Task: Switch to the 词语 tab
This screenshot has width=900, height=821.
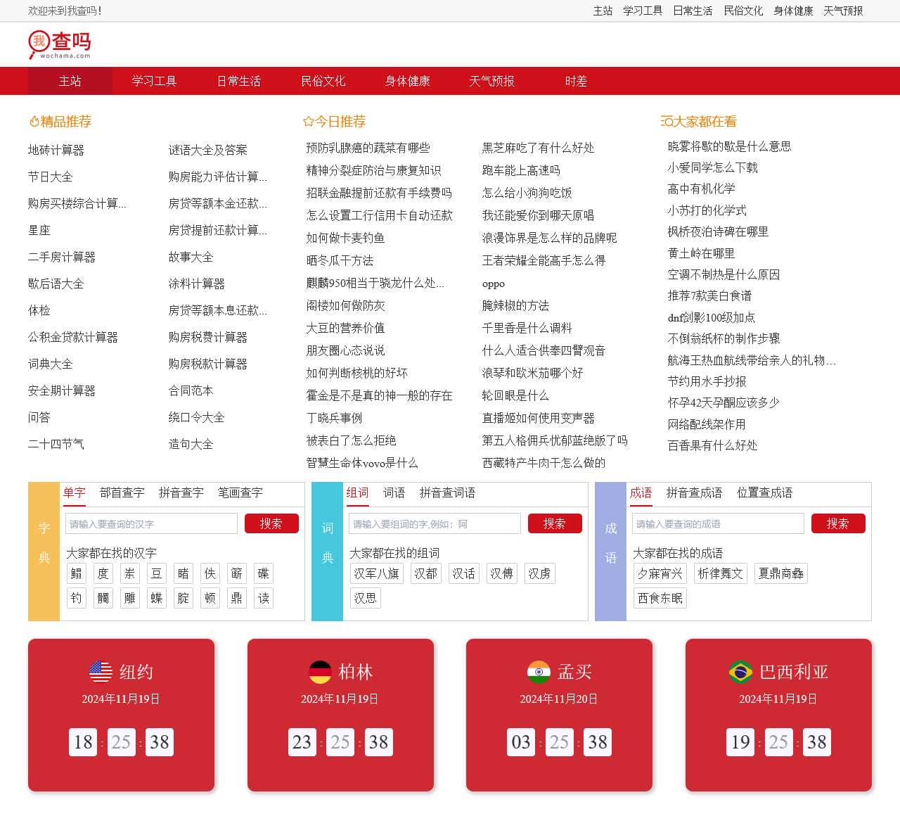Action: click(394, 492)
